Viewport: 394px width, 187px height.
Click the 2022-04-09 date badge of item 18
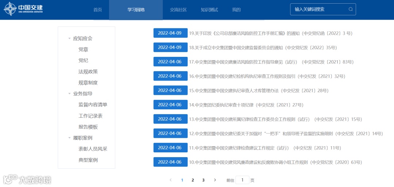click(x=170, y=47)
